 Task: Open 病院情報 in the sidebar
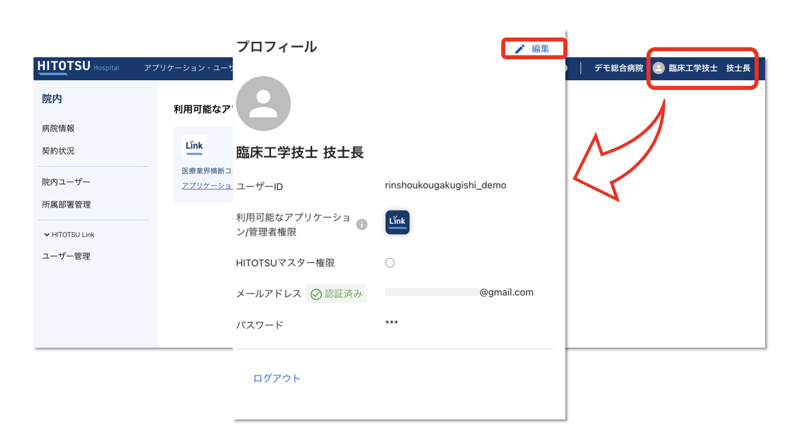click(58, 128)
